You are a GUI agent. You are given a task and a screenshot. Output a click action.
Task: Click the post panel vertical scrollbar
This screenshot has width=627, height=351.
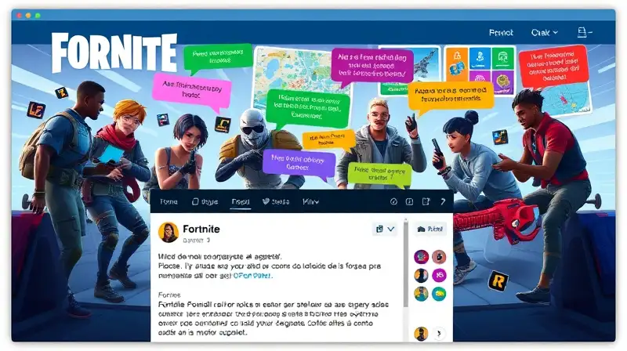[x=406, y=264]
